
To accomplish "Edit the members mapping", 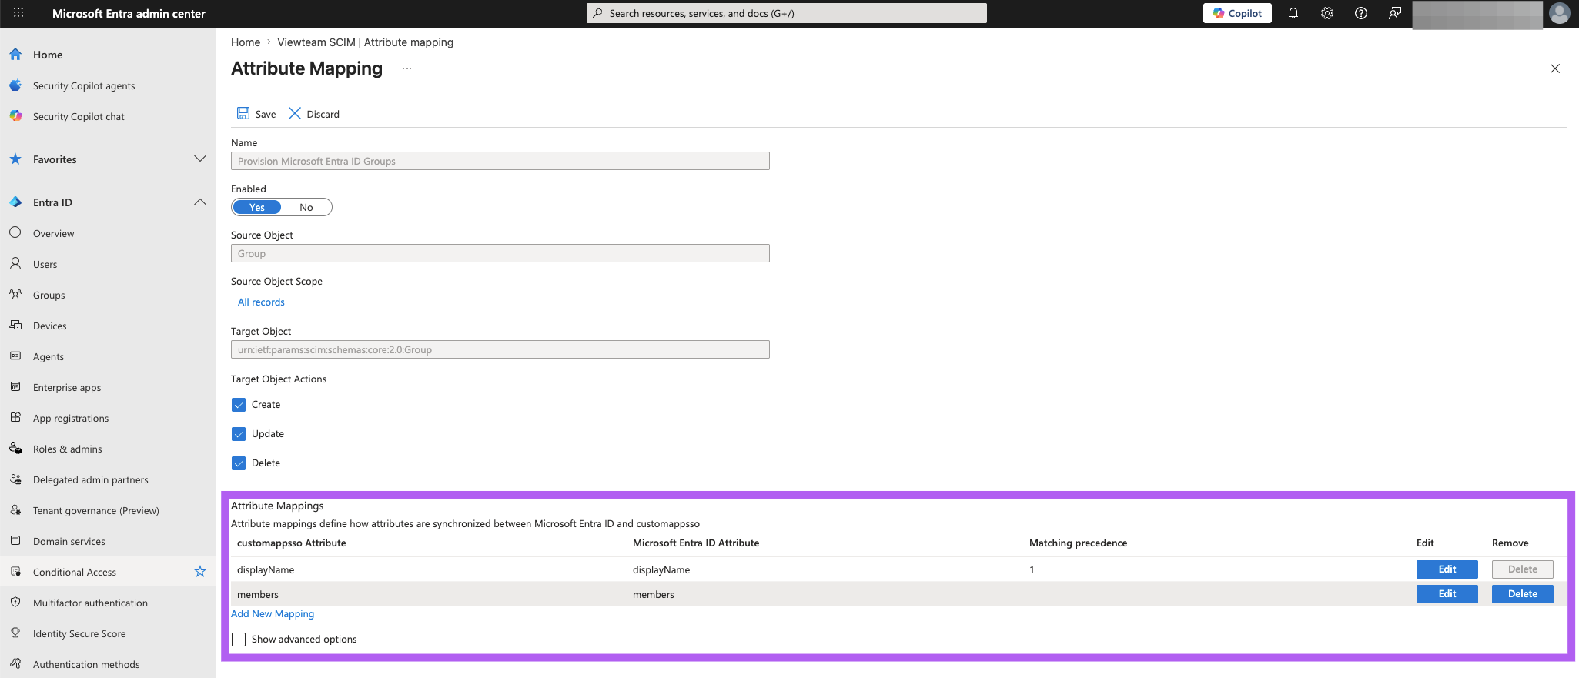I will [1447, 594].
